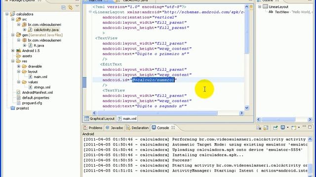Pin the console using the Pin Console icon
The height and width of the screenshot is (177, 316).
click(x=276, y=128)
